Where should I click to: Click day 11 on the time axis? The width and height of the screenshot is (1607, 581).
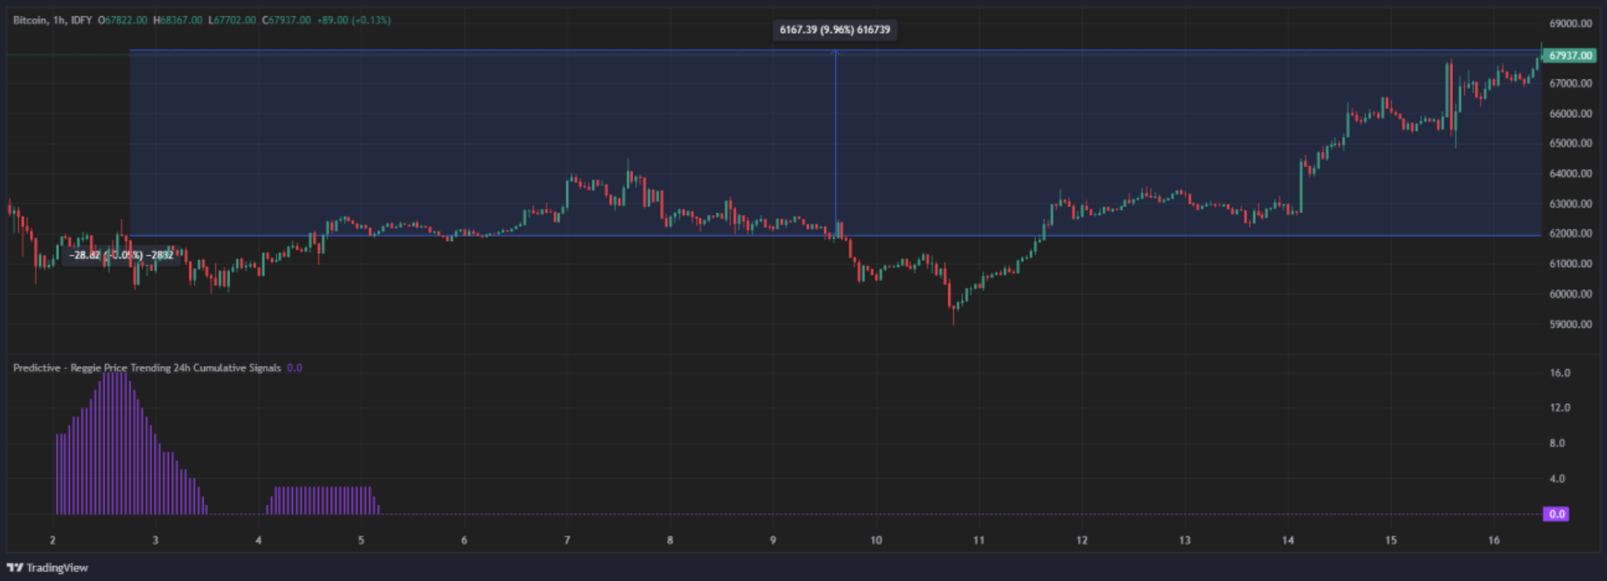pyautogui.click(x=979, y=540)
